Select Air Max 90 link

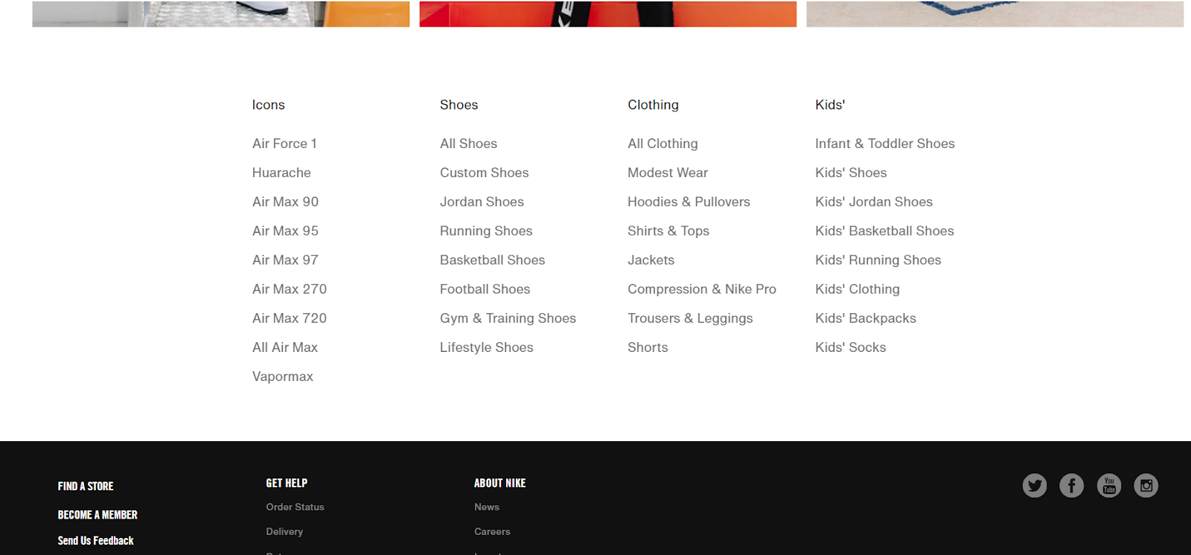point(285,202)
